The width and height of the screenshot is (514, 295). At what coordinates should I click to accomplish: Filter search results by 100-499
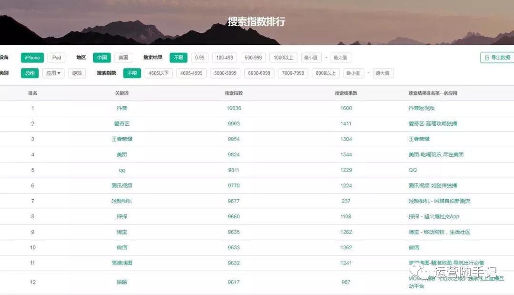225,58
